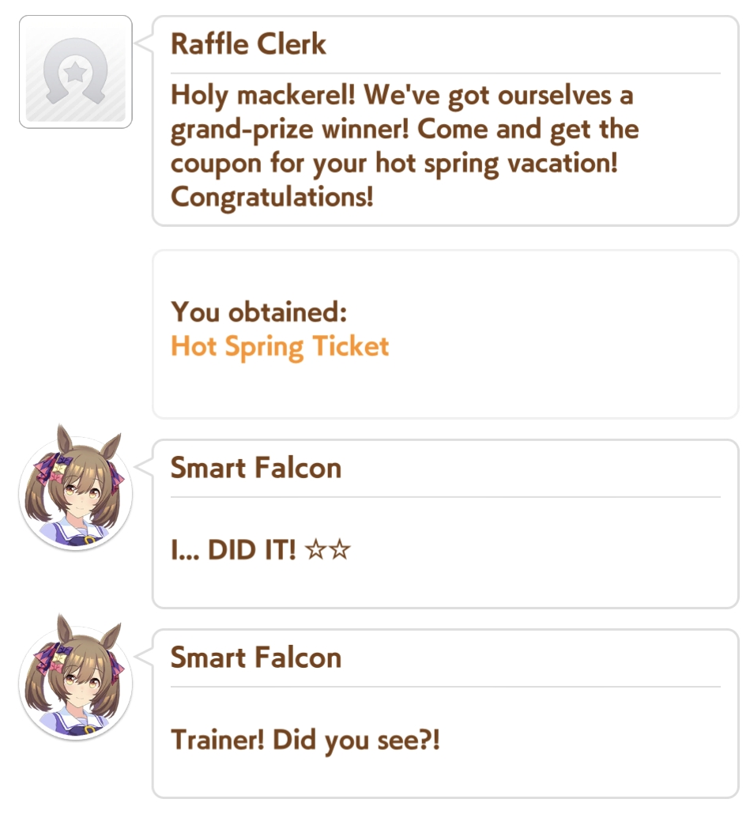Select Smart Falcon's portrait beside "I... DID IT!"

76,488
